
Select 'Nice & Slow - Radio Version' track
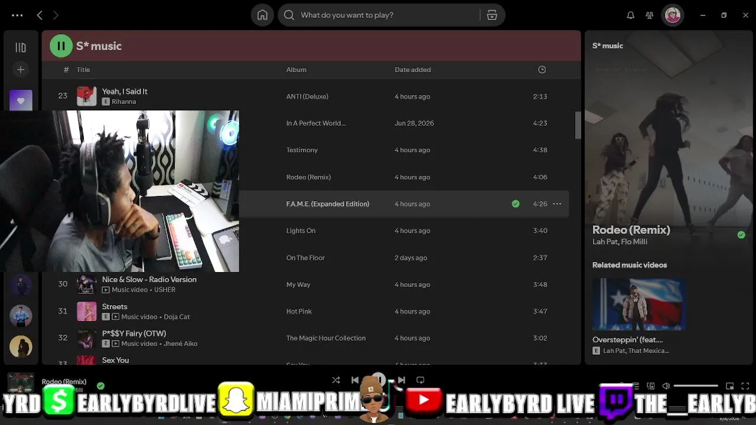tap(149, 280)
